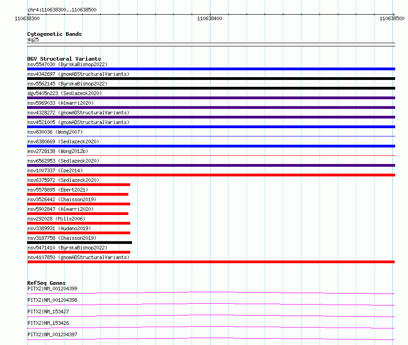
Task: Click nsv830036 (Wong2007) label
Action: point(55,132)
